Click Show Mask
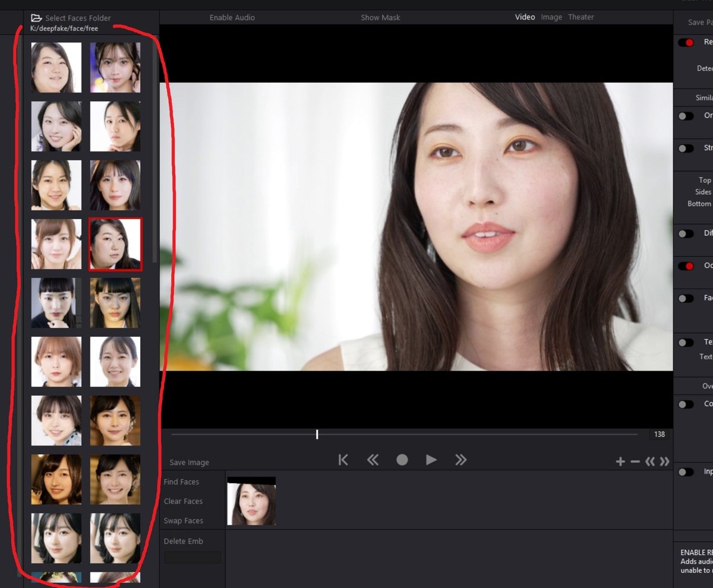Image resolution: width=713 pixels, height=588 pixels. coord(380,18)
